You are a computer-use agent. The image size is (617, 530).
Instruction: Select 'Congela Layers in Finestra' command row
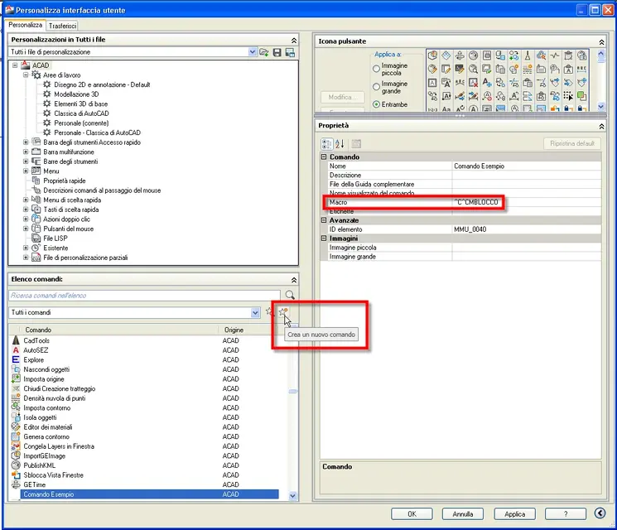(145, 446)
